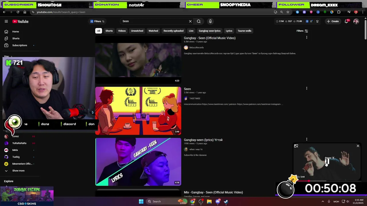Open the Tushig channel subscription

pyautogui.click(x=16, y=157)
